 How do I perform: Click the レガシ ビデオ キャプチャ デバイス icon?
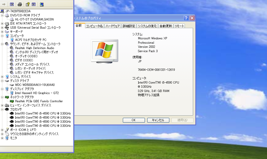12,73
